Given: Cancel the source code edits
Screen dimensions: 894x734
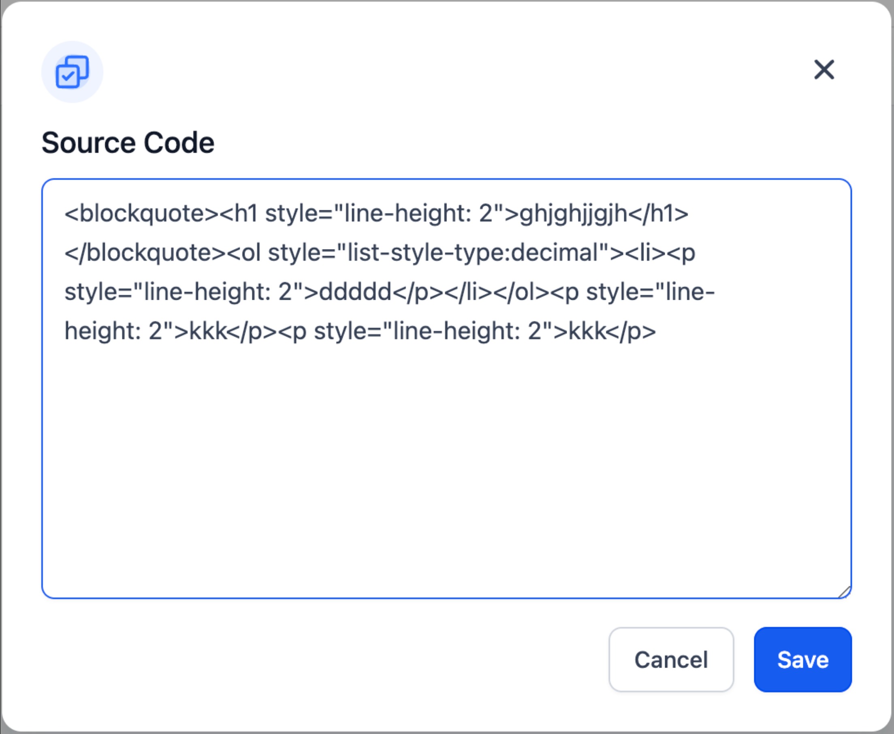Looking at the screenshot, I should 671,659.
